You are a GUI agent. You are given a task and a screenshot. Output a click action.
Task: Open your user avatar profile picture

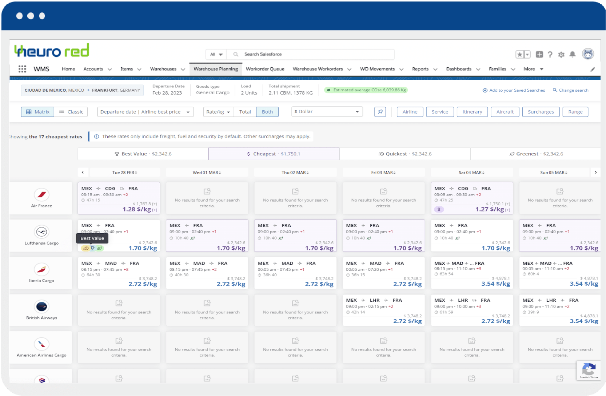(x=588, y=54)
